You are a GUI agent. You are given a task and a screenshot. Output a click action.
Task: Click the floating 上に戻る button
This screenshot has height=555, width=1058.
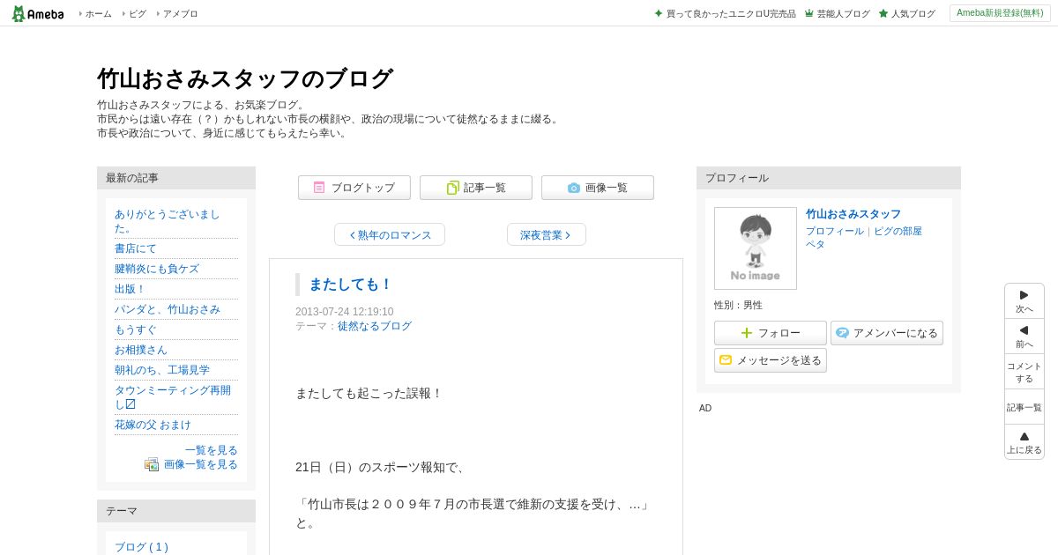(1024, 442)
